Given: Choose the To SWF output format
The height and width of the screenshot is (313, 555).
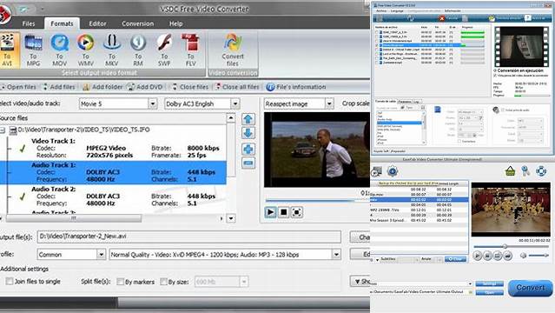Looking at the screenshot, I should (x=164, y=50).
